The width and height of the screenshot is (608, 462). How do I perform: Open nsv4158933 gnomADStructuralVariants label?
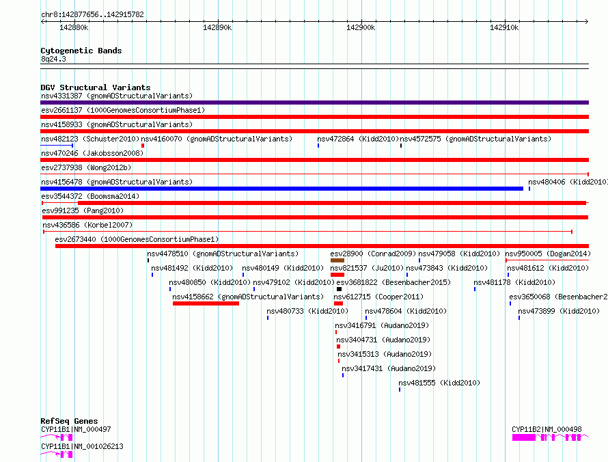point(117,124)
